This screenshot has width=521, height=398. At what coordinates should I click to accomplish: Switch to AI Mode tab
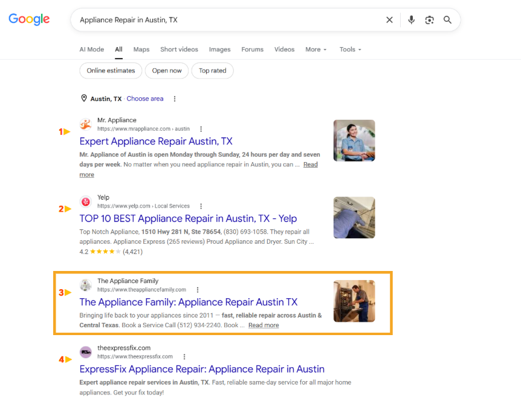92,49
